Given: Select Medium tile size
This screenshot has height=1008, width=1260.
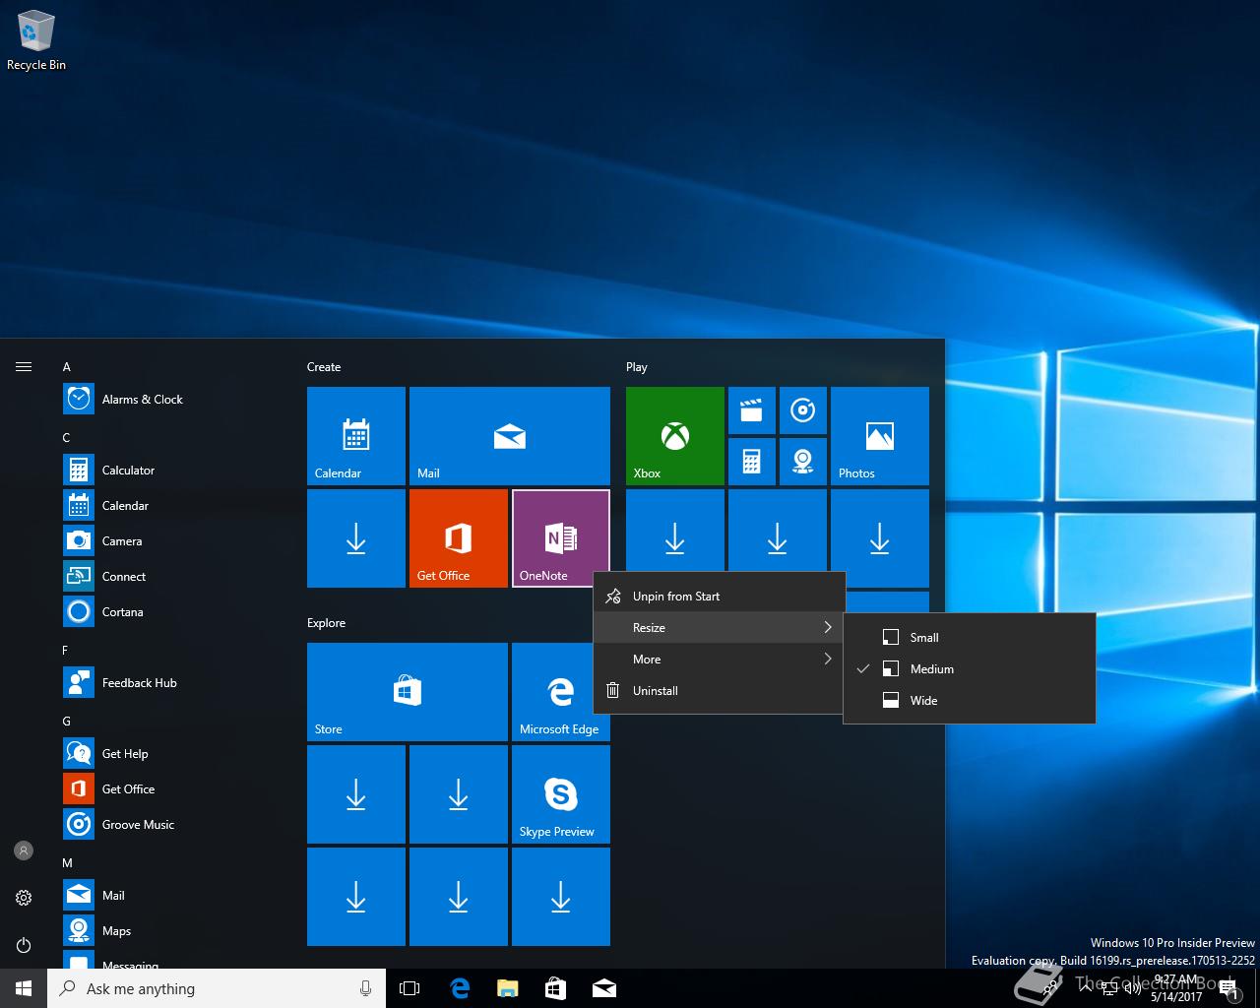Looking at the screenshot, I should click(970, 669).
